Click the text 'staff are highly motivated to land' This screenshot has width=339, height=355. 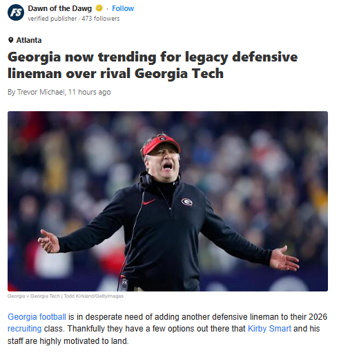point(68,341)
